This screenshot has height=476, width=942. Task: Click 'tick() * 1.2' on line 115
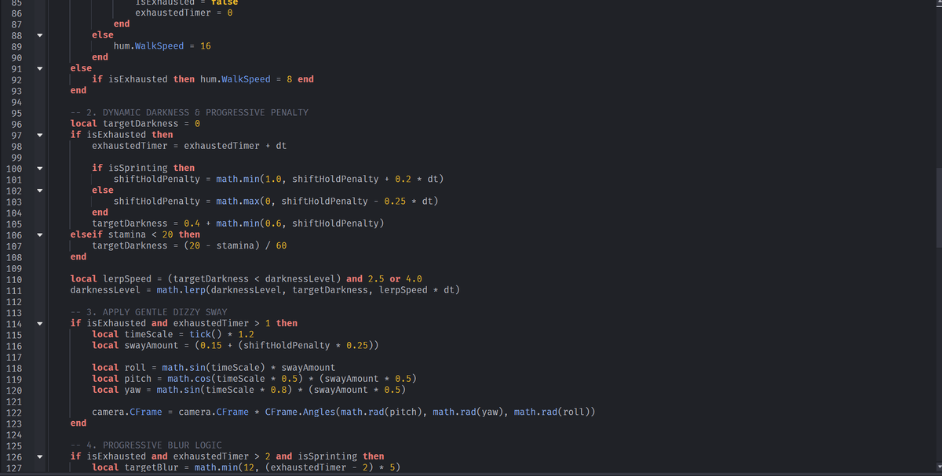pyautogui.click(x=221, y=334)
